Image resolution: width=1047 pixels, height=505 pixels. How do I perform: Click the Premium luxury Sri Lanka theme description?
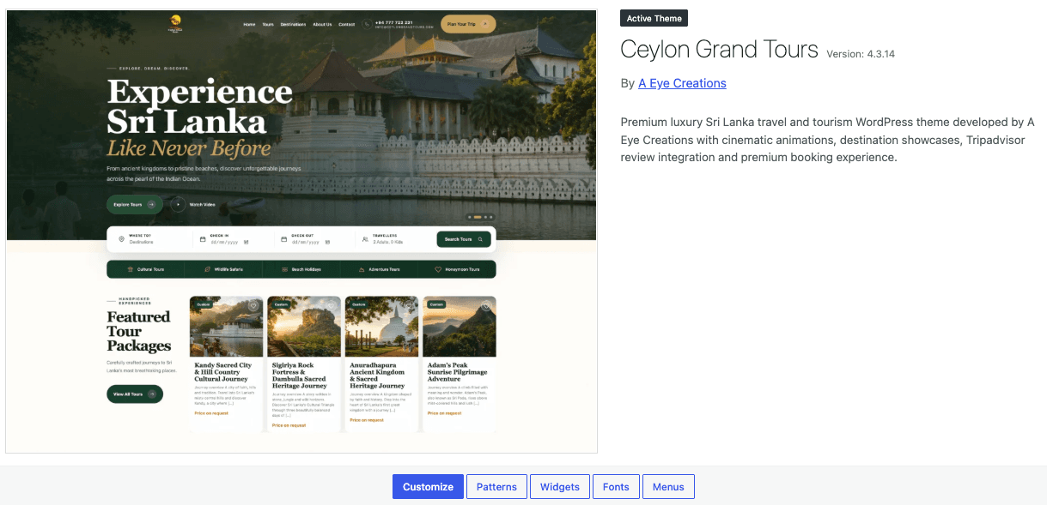(827, 140)
